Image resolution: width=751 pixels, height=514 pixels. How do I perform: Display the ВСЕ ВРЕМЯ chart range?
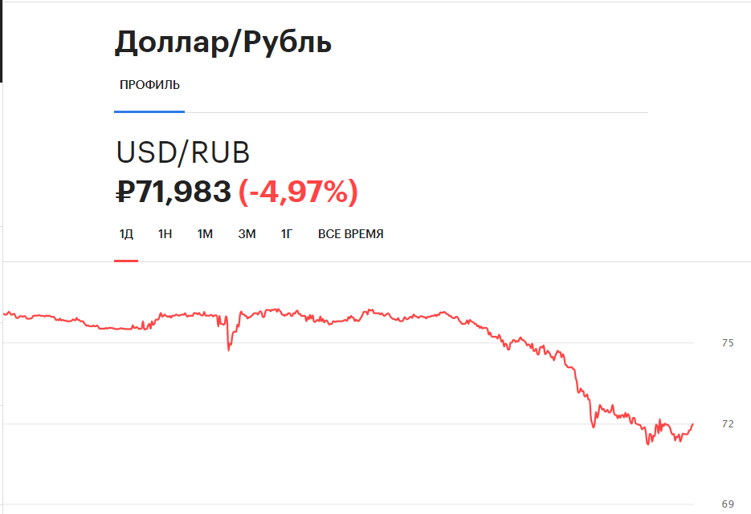[350, 234]
